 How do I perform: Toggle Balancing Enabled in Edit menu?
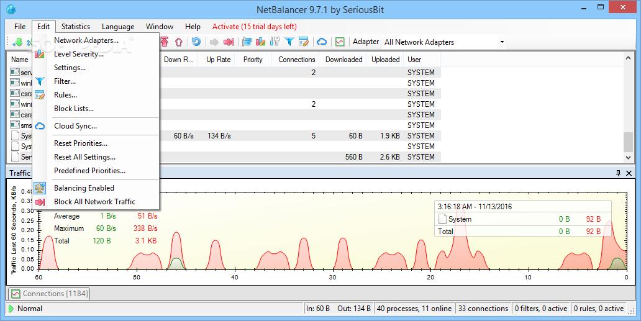84,188
